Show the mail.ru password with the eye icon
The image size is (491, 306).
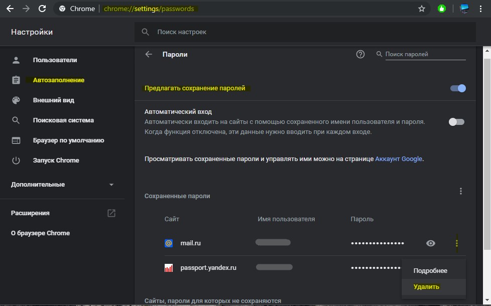tap(431, 243)
